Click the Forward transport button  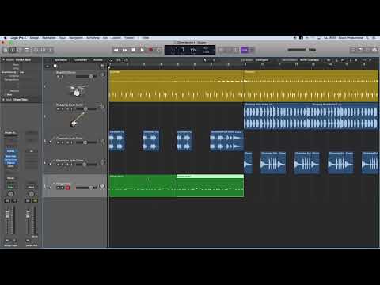coord(125,50)
